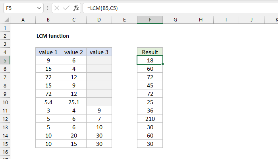Screen dimensions: 278x159
Task: Select cell C15 containing 15
Action: click(x=74, y=144)
